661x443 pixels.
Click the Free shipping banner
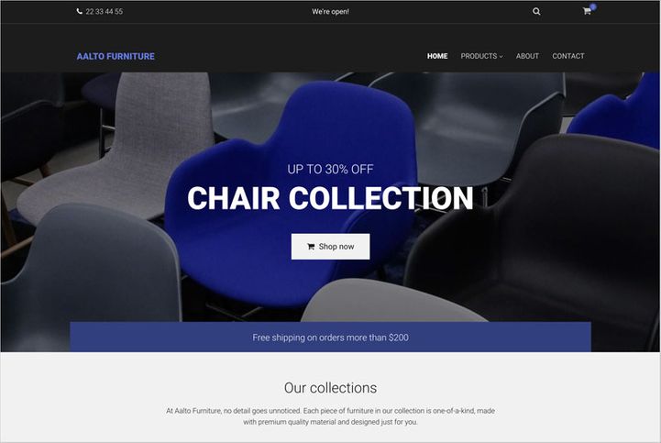(330, 338)
